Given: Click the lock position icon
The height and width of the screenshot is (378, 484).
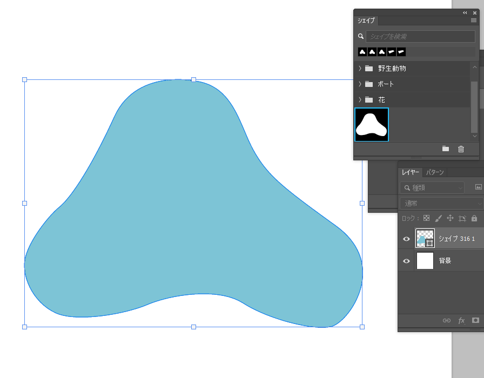Looking at the screenshot, I should pos(450,218).
